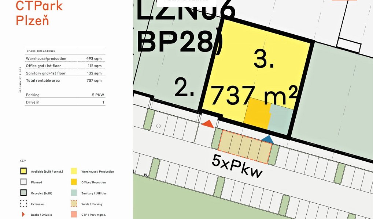Viewport: 373px width, 219px height.
Task: Click the 'Yards / Parking' legend text
Action: (x=92, y=204)
